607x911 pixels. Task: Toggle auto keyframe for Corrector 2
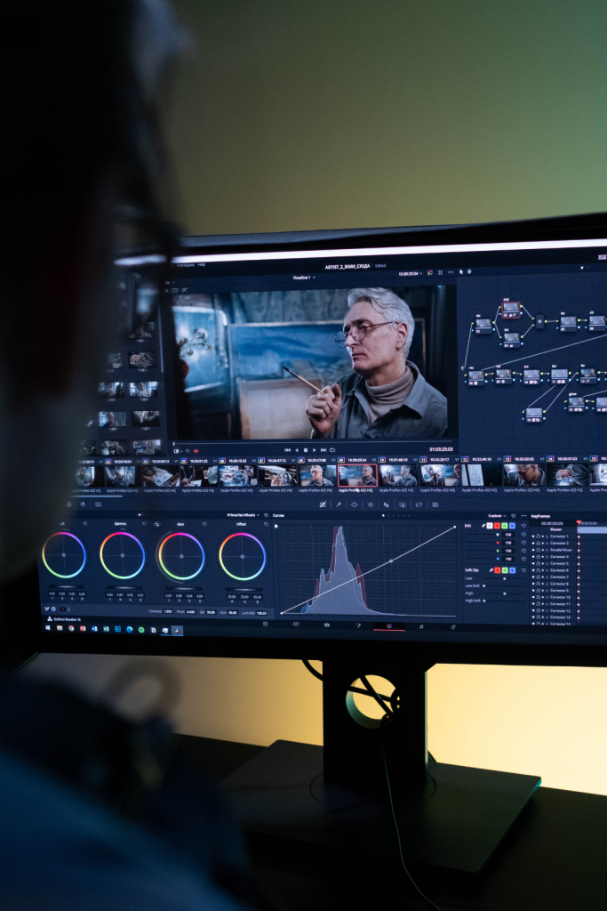(x=543, y=543)
